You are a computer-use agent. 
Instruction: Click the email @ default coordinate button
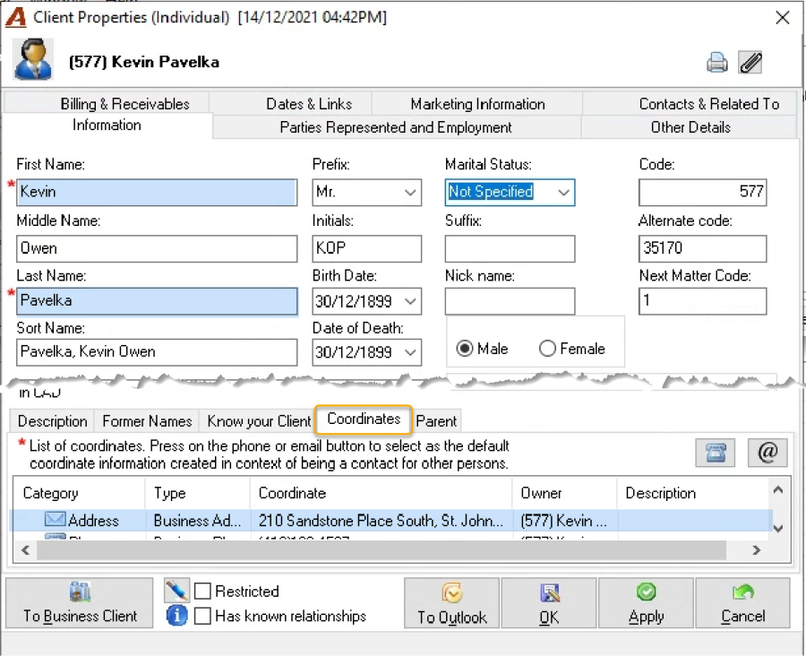coord(767,453)
